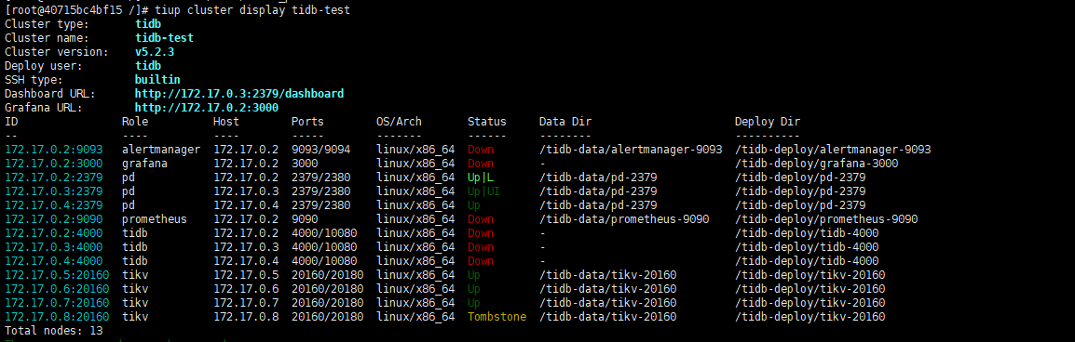The image size is (1075, 342).
Task: Click Down status in alertmanager row
Action: click(x=481, y=149)
